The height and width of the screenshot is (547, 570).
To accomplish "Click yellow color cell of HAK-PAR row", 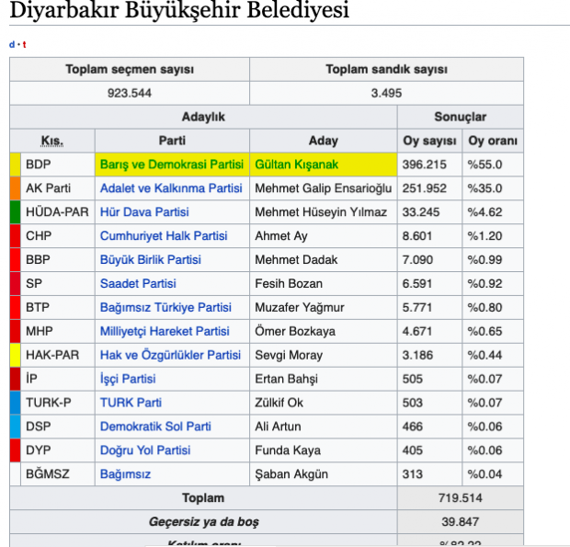I will point(16,355).
